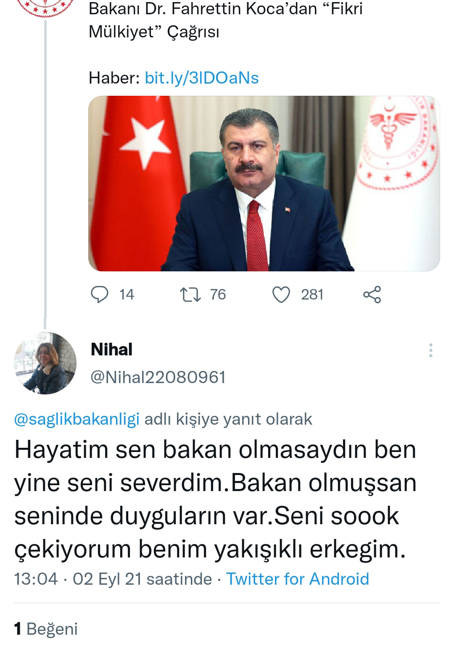View who liked via 1 Beğeni

[x=46, y=629]
